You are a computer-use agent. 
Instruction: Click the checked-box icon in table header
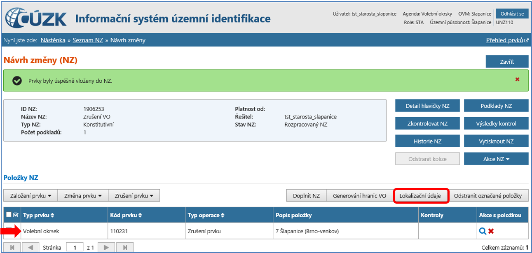point(16,214)
